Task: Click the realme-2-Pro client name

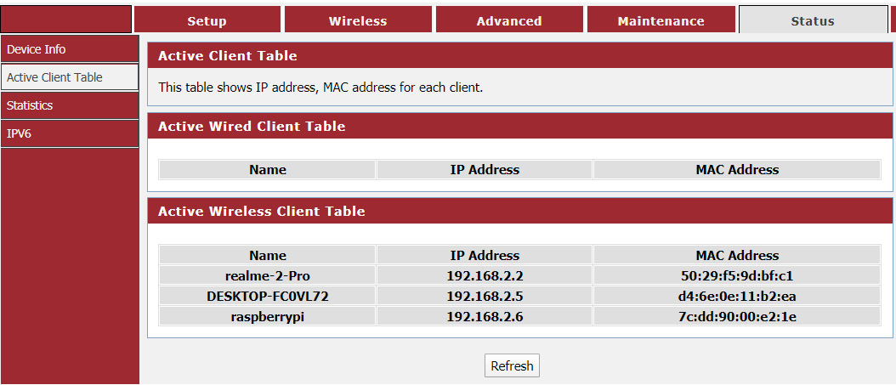Action: [x=267, y=275]
